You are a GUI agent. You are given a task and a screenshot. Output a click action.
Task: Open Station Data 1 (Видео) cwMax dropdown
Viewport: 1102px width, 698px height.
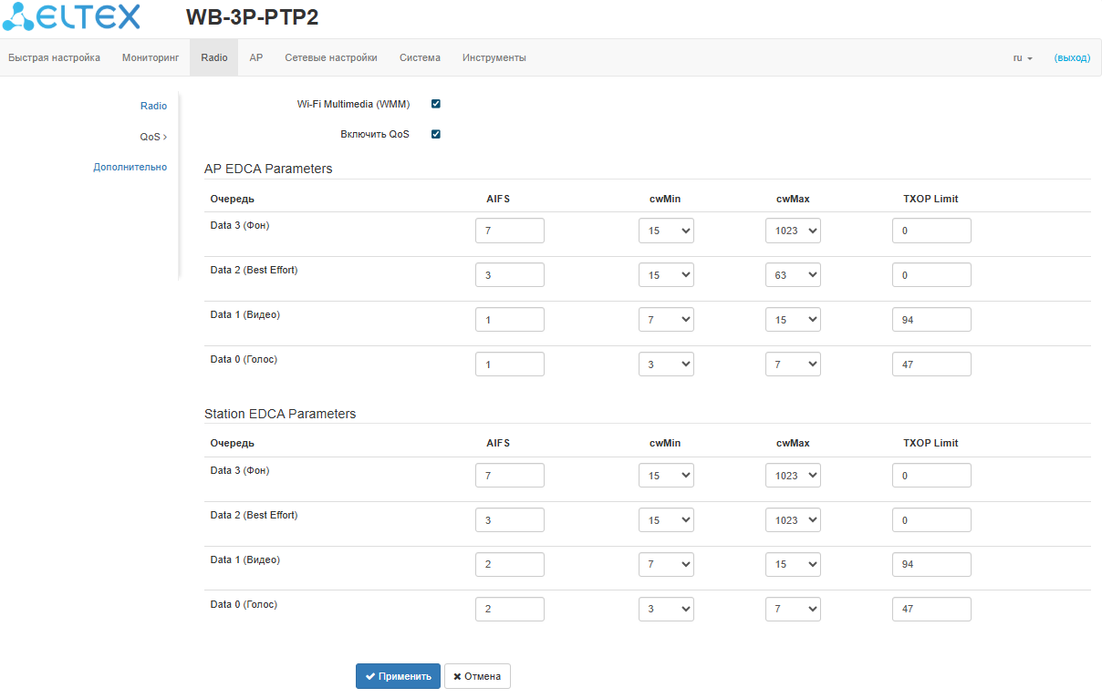tap(793, 564)
